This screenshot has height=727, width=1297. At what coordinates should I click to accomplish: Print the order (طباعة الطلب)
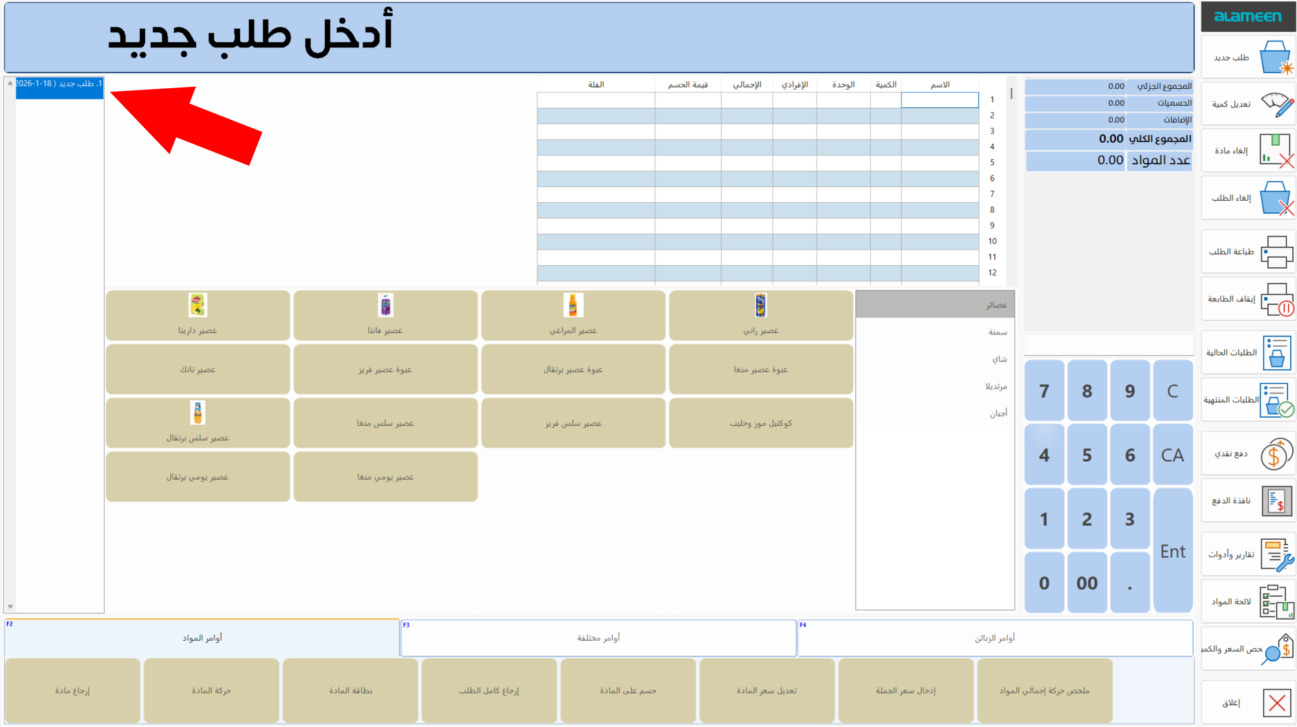click(x=1247, y=252)
